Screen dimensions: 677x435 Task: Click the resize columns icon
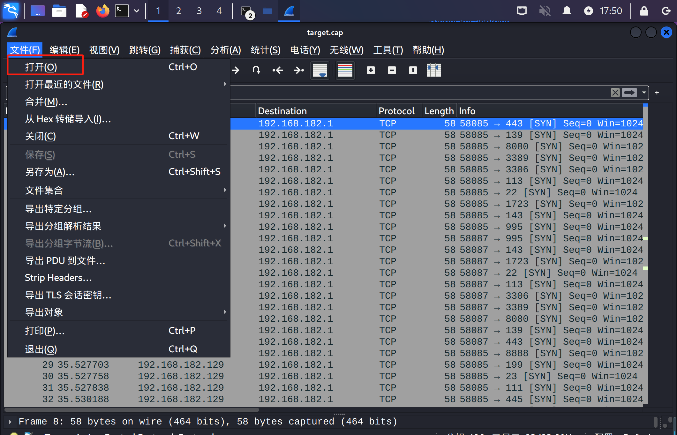[434, 70]
